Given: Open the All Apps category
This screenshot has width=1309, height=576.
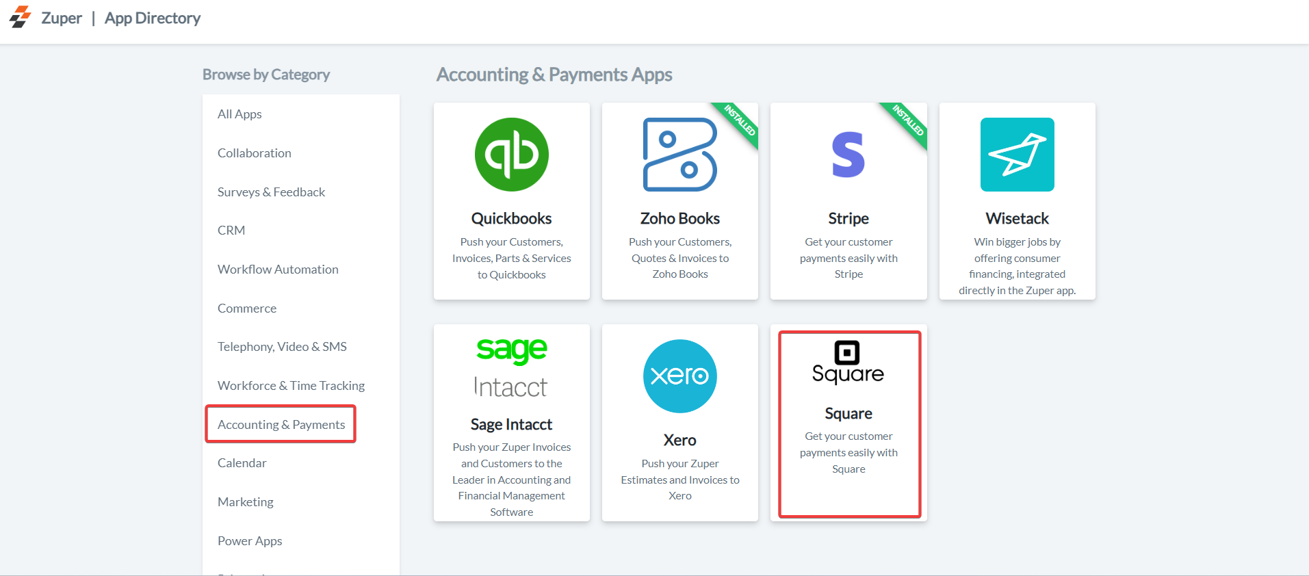Looking at the screenshot, I should 239,114.
